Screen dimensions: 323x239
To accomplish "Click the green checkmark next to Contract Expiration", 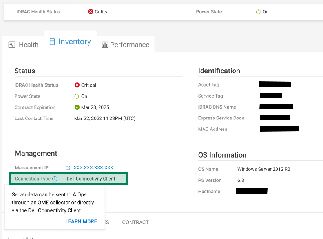I will click(77, 107).
